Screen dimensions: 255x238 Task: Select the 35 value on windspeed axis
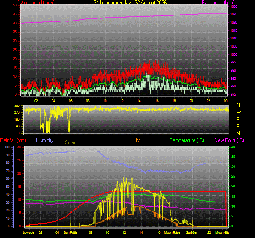coord(15,32)
